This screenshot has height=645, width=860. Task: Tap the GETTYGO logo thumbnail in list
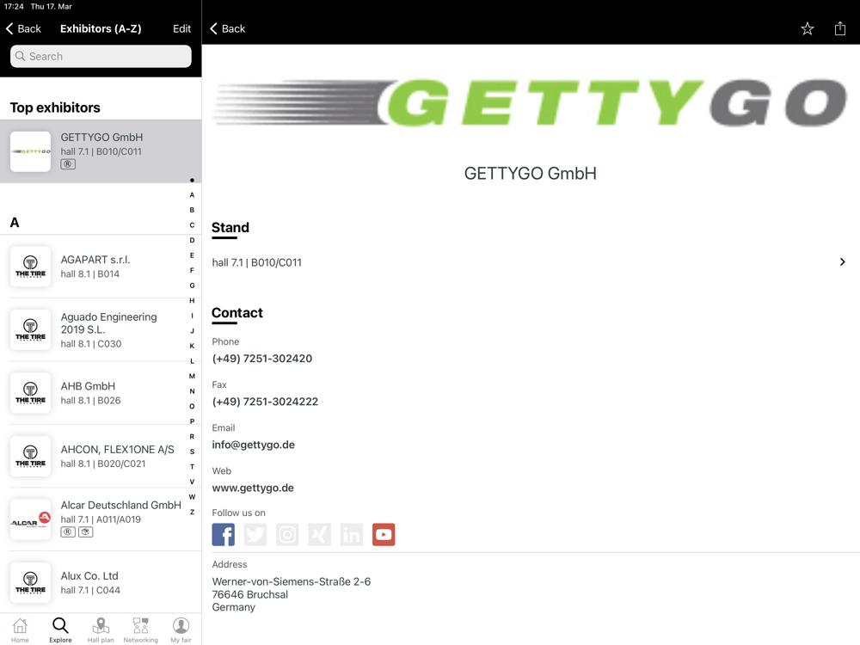(x=31, y=151)
